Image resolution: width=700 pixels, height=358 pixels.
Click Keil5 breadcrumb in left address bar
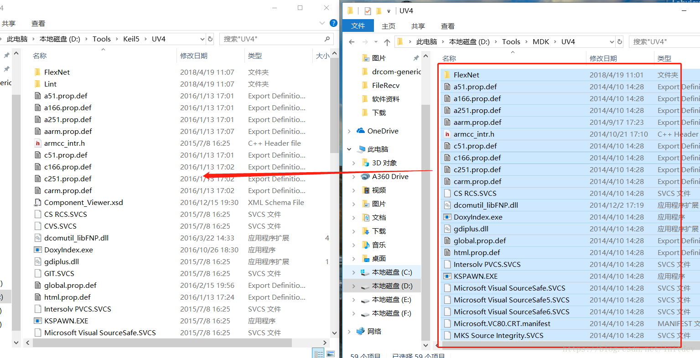tap(131, 39)
